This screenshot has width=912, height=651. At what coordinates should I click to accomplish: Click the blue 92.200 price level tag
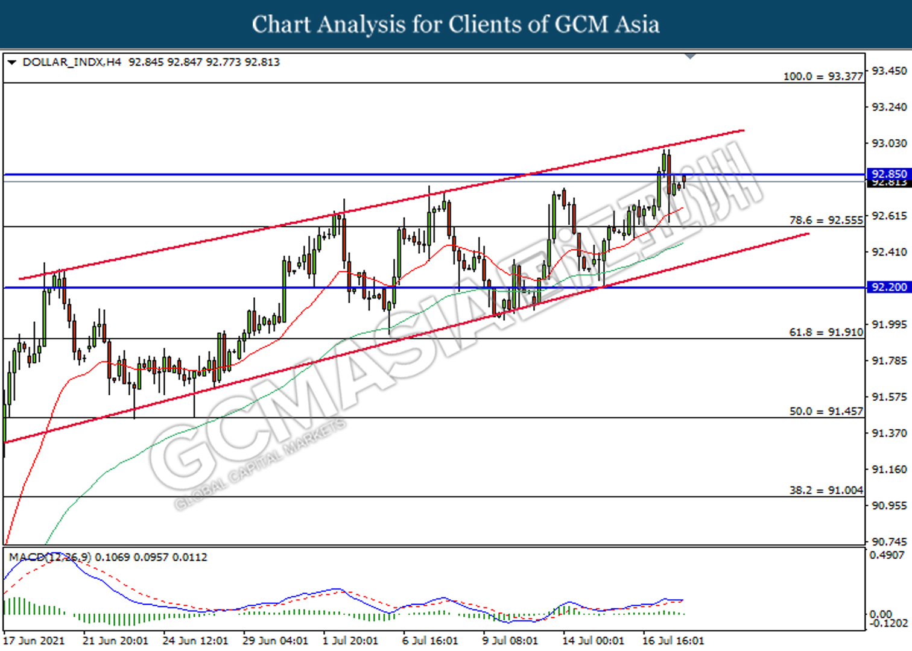[x=888, y=287]
